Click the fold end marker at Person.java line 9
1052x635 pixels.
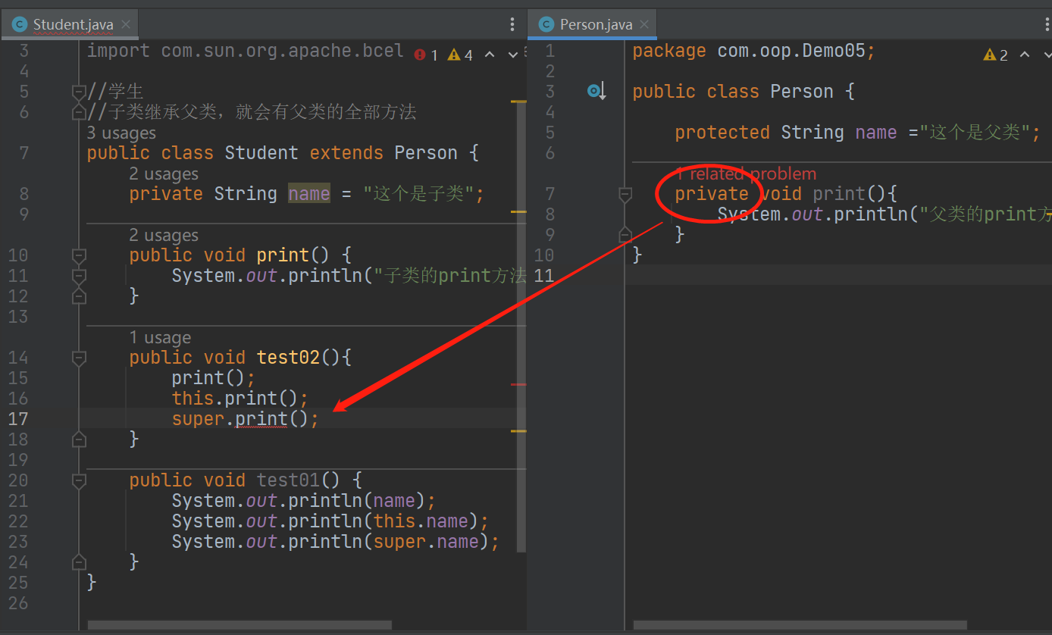coord(625,235)
